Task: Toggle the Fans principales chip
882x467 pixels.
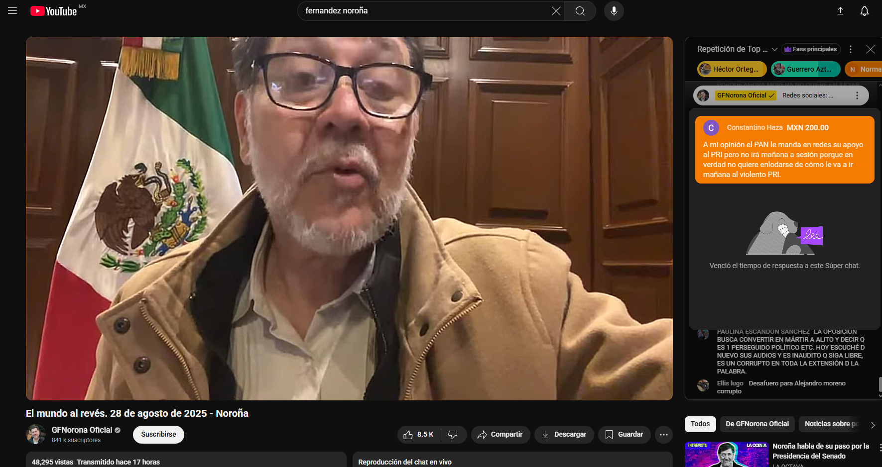Action: point(810,49)
